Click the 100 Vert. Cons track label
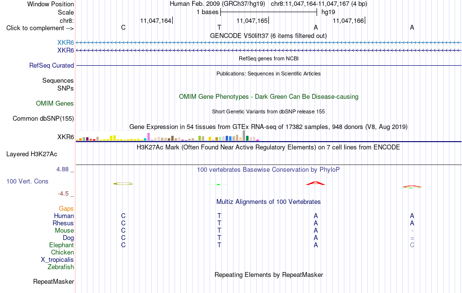This screenshot has height=293, width=462. [x=27, y=181]
